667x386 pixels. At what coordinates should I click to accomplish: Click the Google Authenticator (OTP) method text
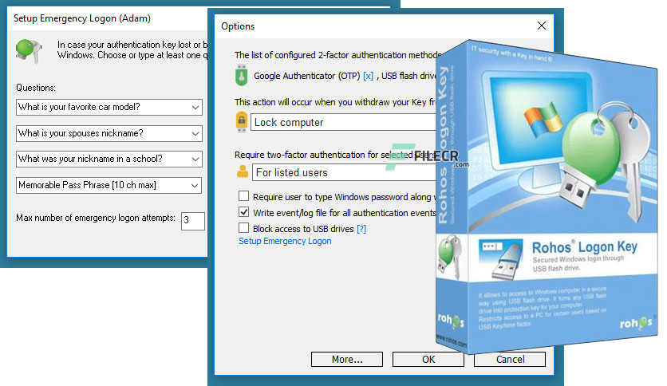click(x=306, y=76)
